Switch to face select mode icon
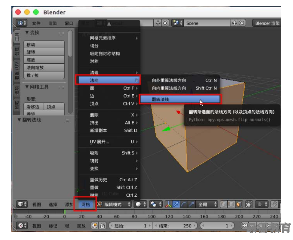 click(239, 204)
